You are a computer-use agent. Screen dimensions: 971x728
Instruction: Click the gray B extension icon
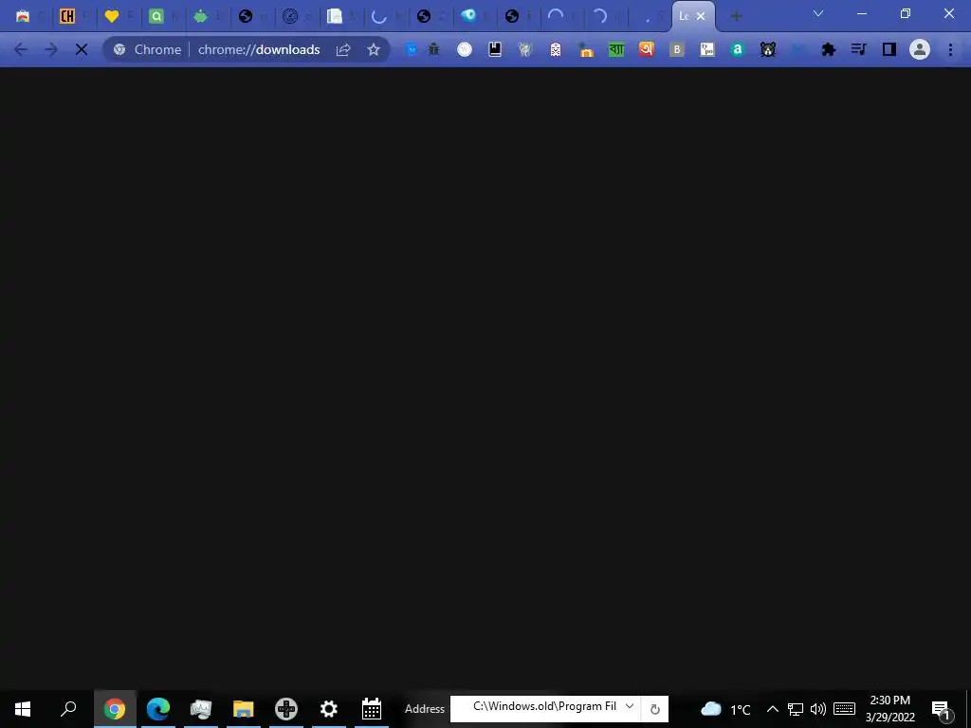677,49
